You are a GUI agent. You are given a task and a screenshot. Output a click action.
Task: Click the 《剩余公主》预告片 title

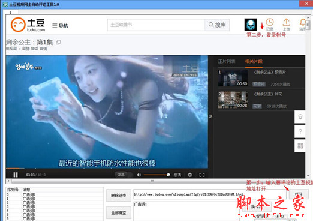point(270,72)
